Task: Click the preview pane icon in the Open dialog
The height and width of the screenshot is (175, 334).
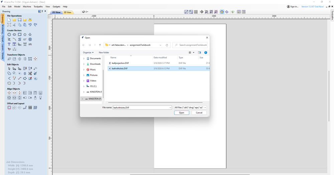Action: coord(199,52)
